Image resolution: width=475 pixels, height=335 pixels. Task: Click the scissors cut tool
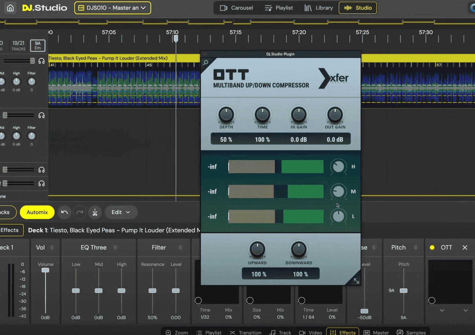point(95,212)
